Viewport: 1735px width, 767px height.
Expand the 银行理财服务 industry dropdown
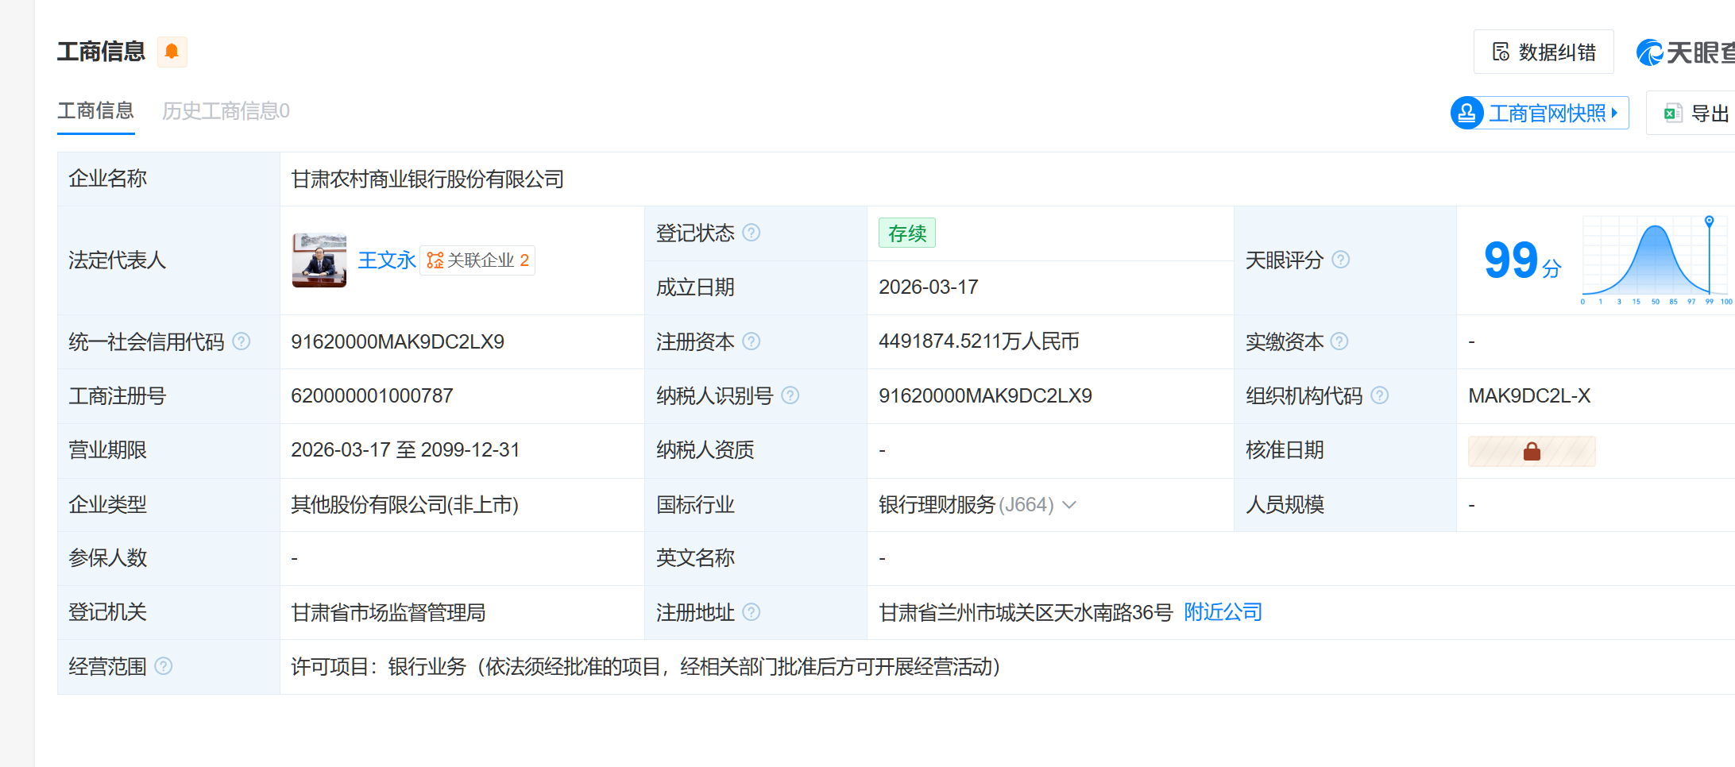point(1069,505)
